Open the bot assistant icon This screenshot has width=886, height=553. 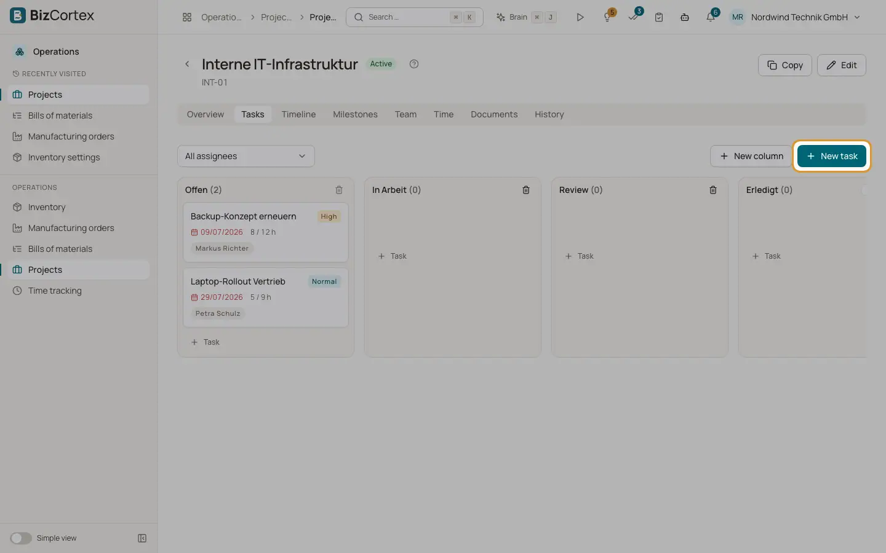pos(685,17)
